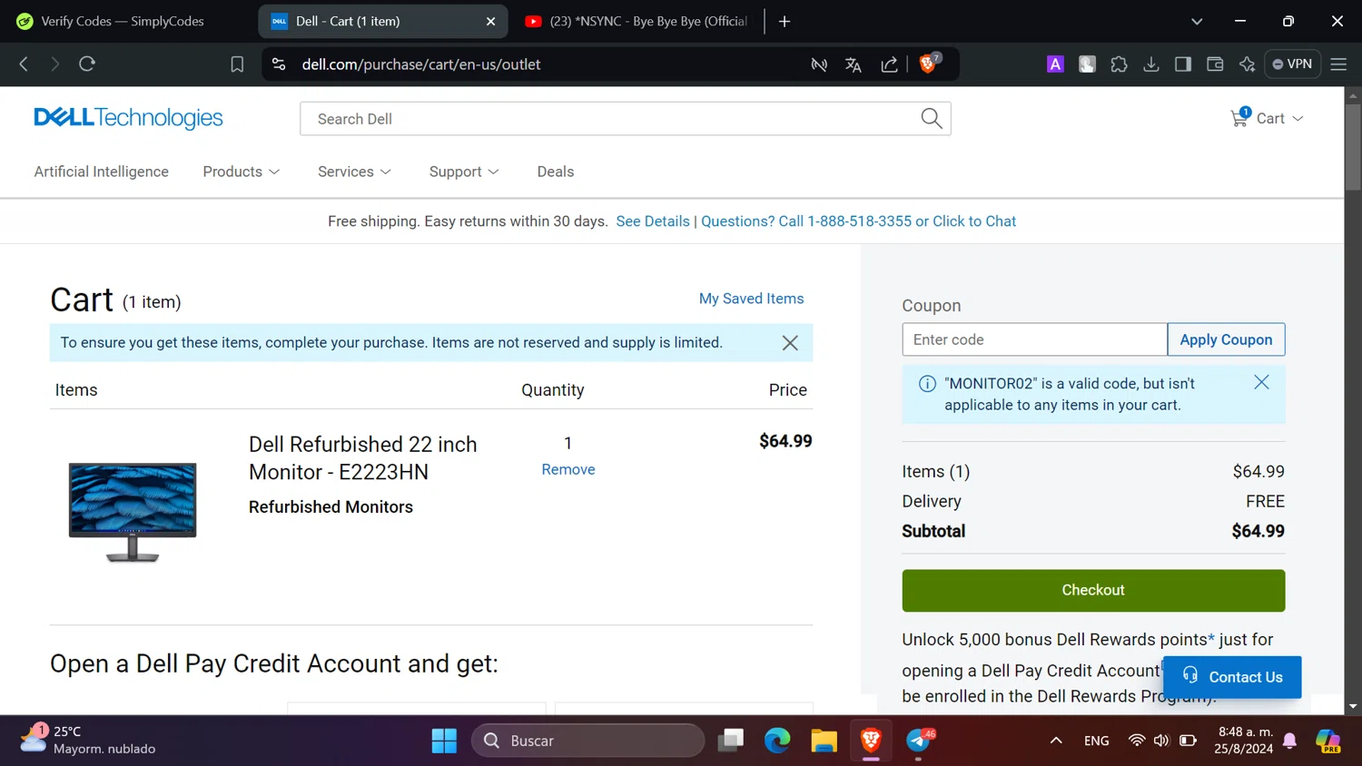
Task: Click the browser forward arrow
Action: click(x=54, y=64)
